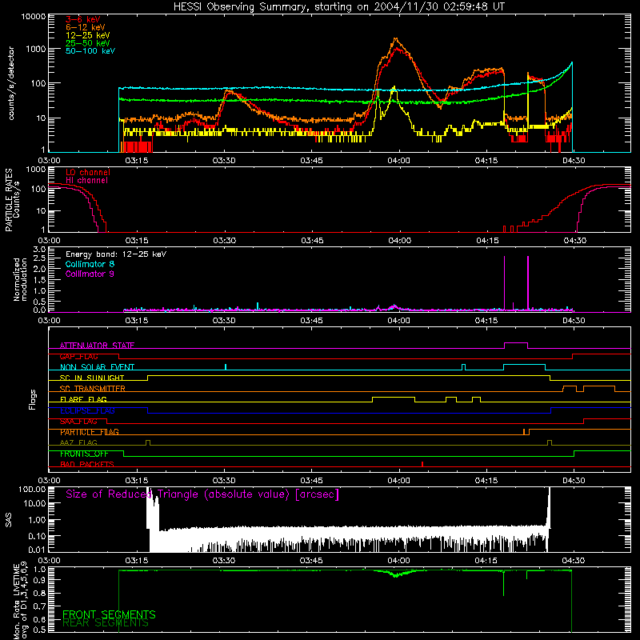Click the Collimator 8 legend label
640x640 pixels.
coord(90,264)
